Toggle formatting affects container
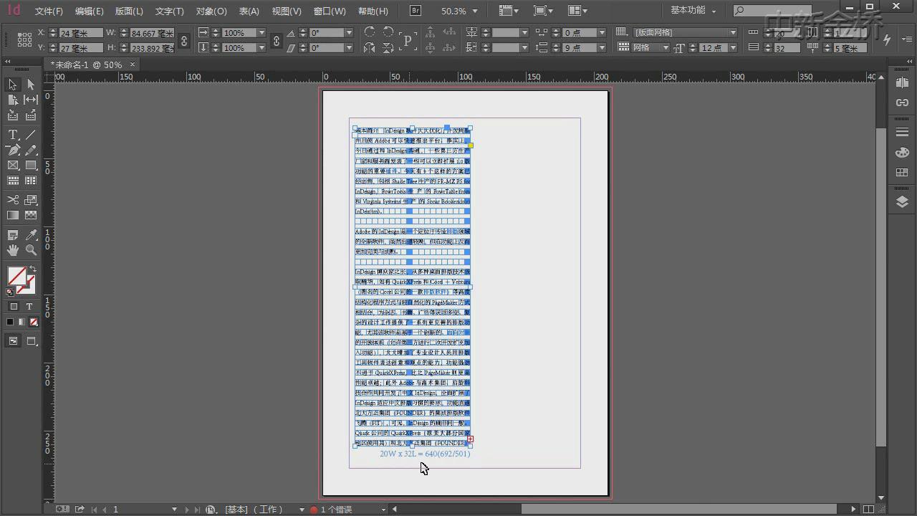 (14, 306)
